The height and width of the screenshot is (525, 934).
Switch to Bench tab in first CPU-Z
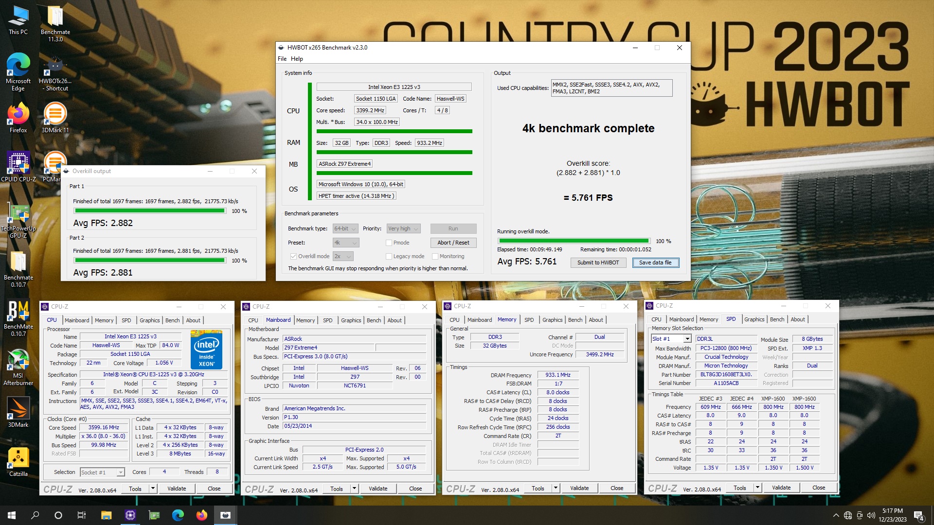[172, 320]
